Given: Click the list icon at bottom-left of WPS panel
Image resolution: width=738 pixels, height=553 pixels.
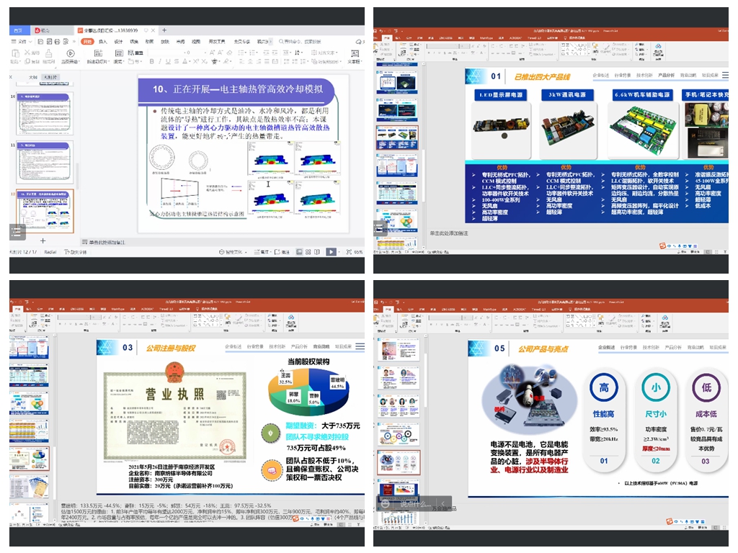Looking at the screenshot, I should 17,231.
